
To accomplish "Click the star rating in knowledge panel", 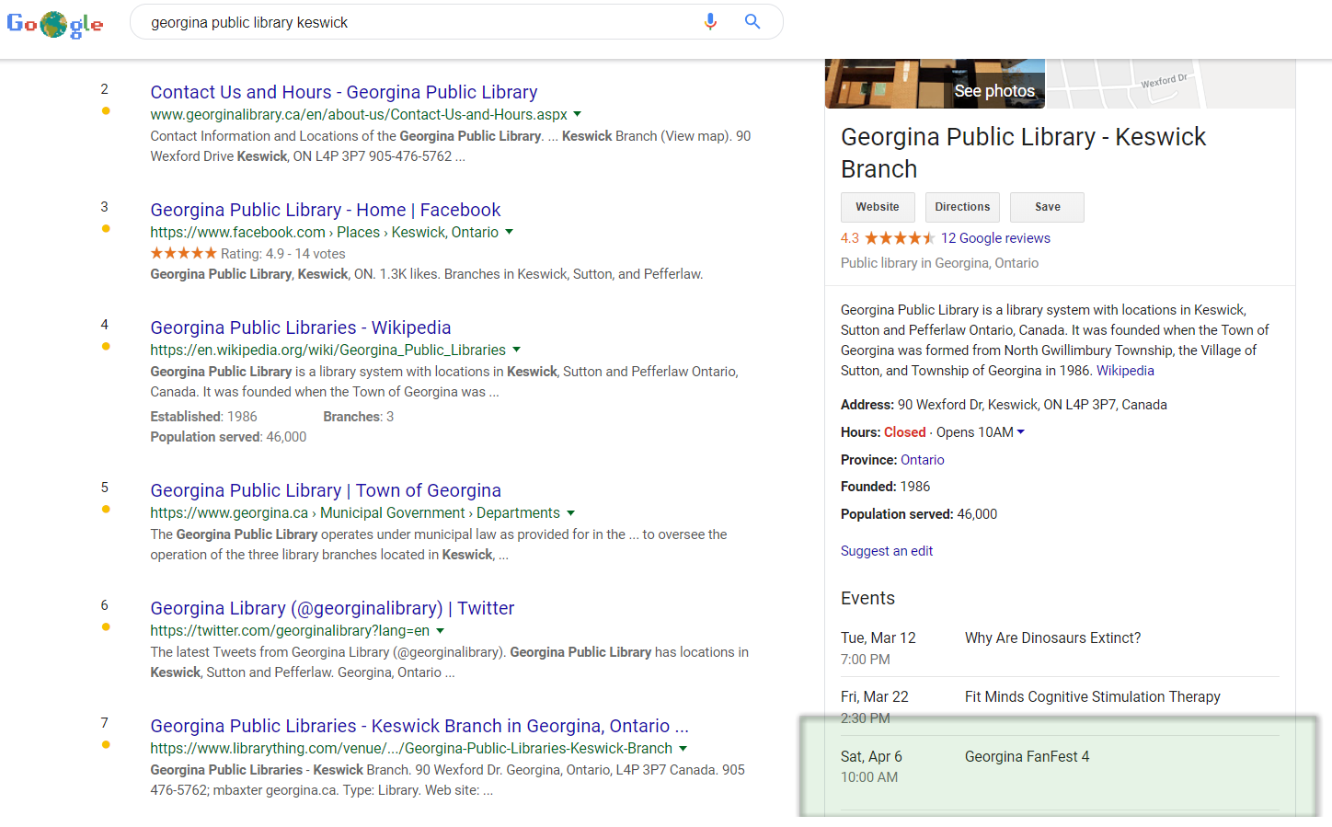I will click(899, 238).
